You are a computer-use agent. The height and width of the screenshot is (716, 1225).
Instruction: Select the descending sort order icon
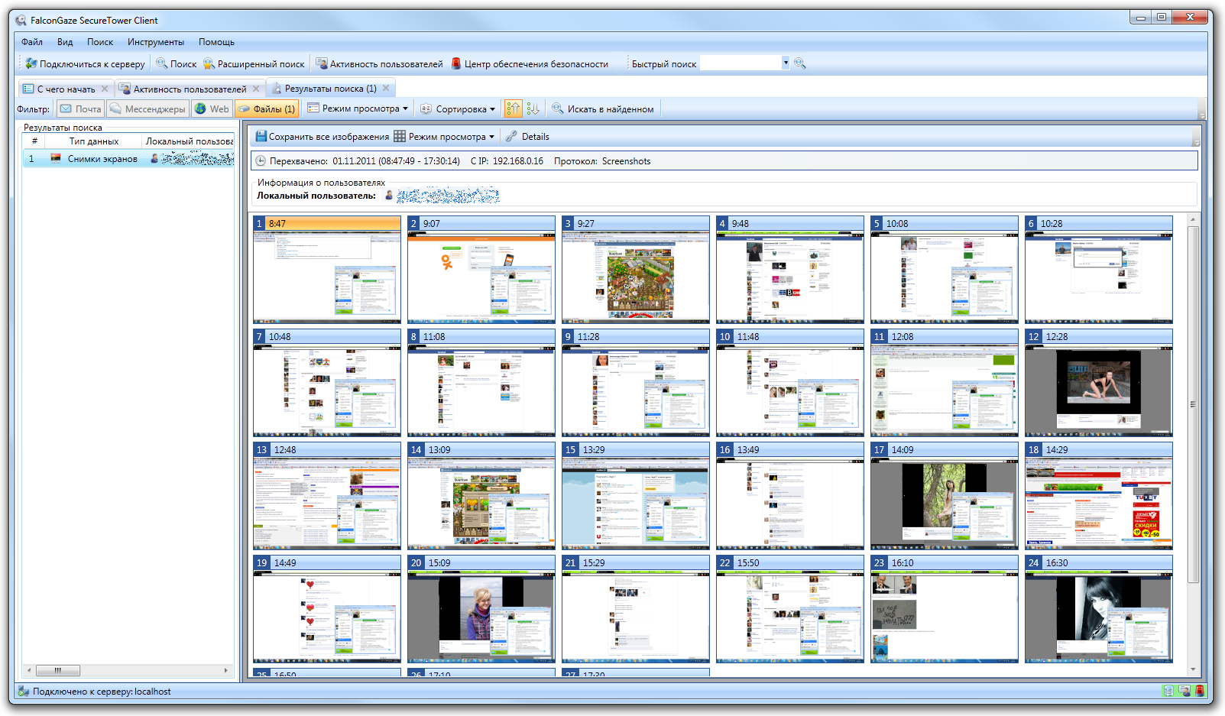point(533,109)
